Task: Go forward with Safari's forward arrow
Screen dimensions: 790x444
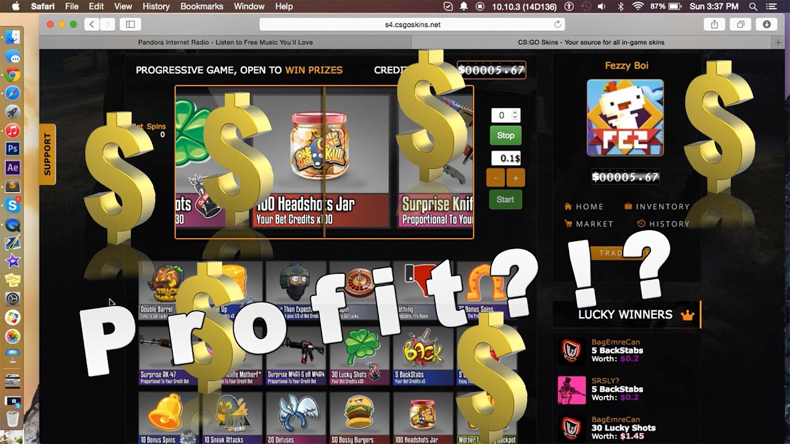Action: click(x=107, y=25)
